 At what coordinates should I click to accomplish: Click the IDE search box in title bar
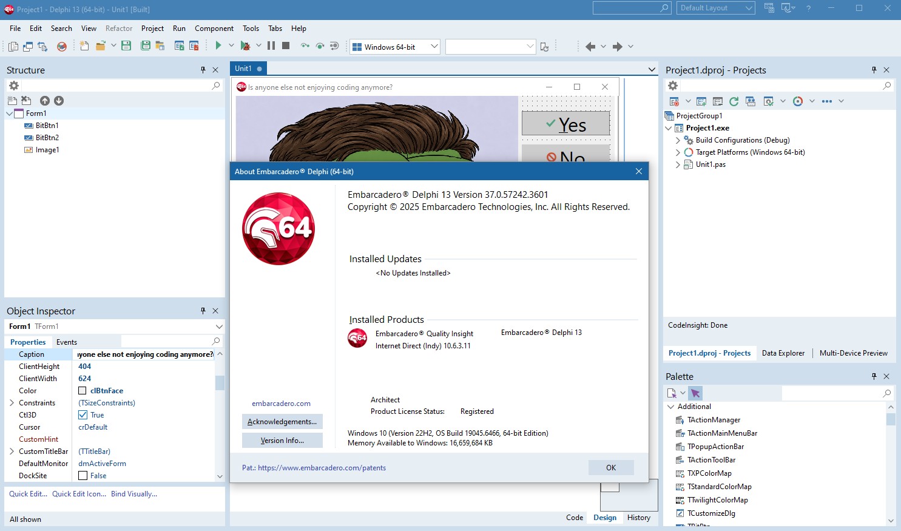632,8
